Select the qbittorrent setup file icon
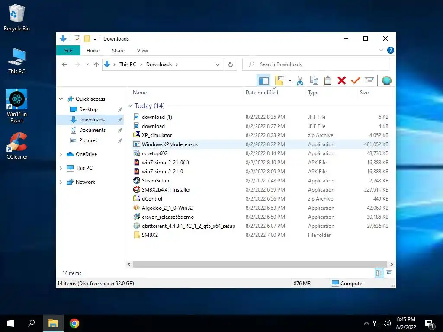This screenshot has width=443, height=332. click(x=137, y=226)
